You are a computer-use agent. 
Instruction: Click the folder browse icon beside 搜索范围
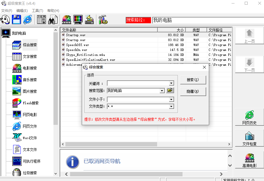[170, 90]
